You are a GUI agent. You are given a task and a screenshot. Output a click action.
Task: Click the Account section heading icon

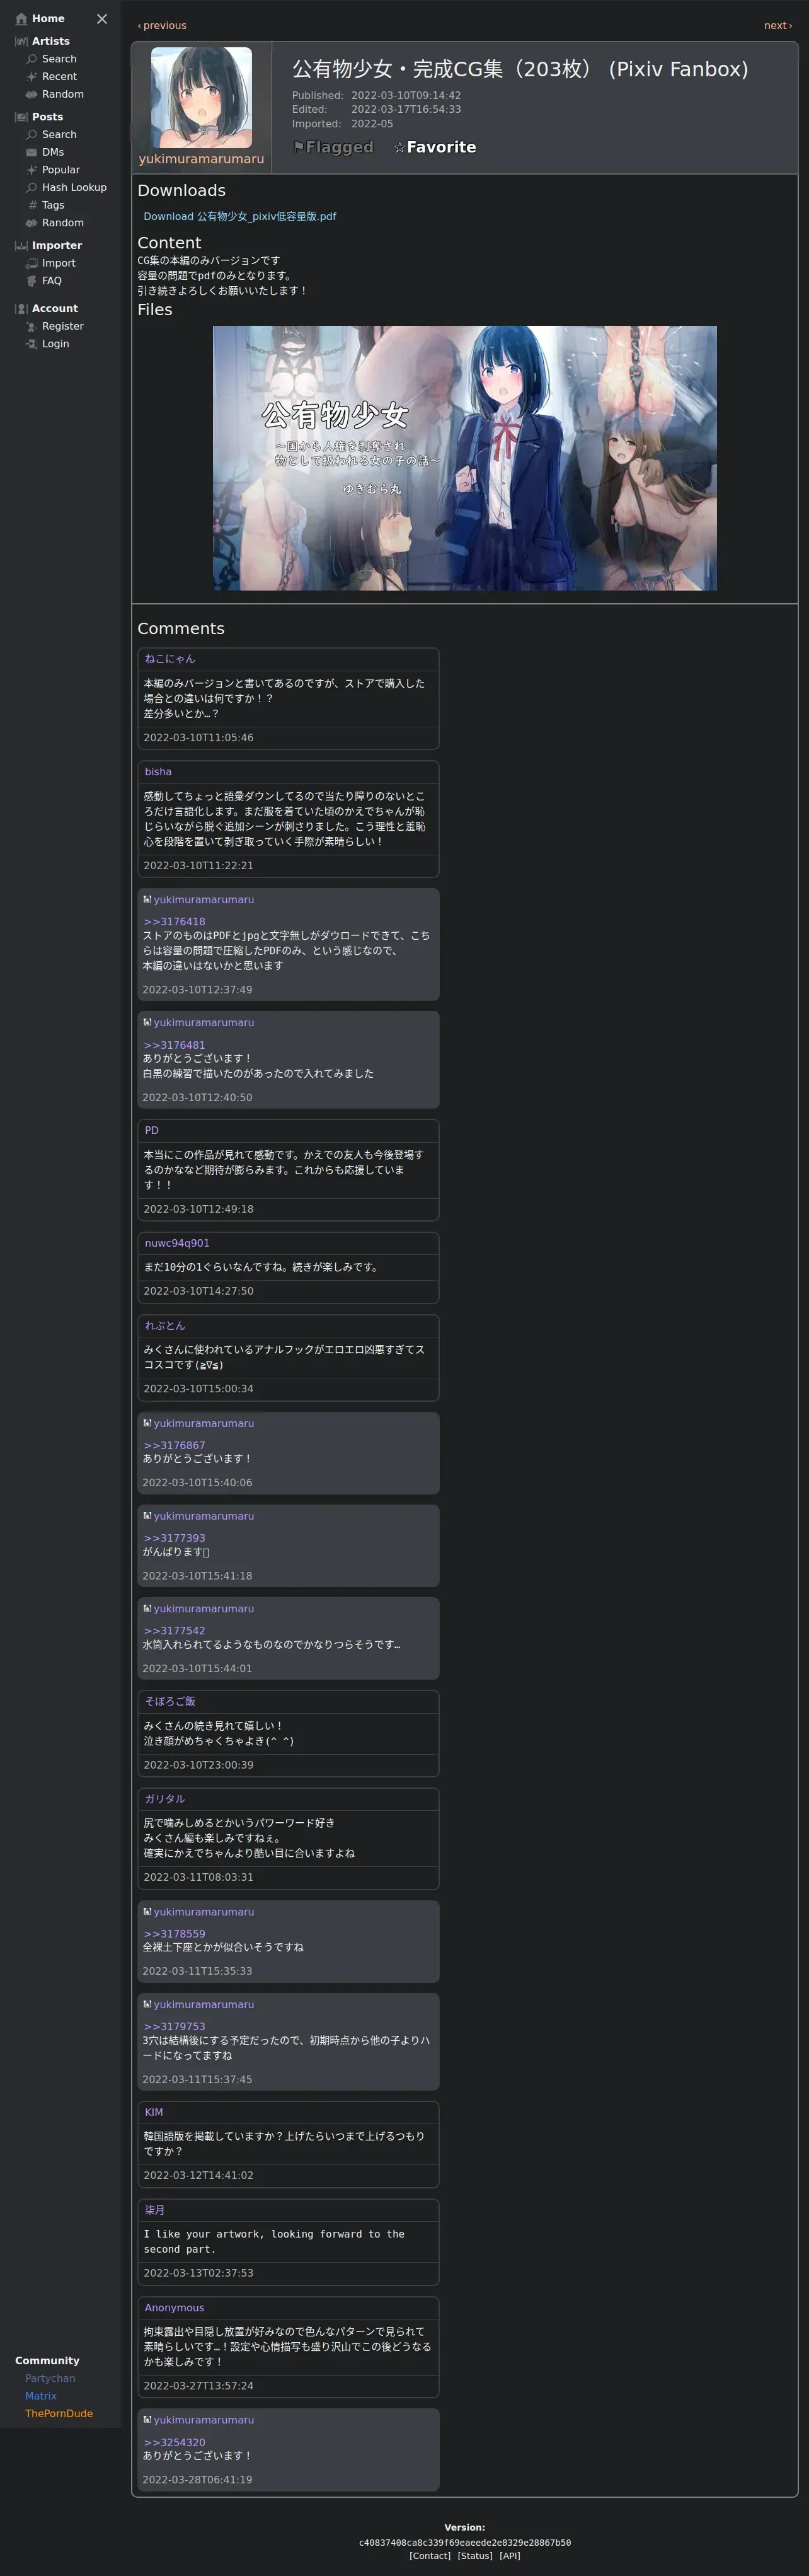pos(21,309)
